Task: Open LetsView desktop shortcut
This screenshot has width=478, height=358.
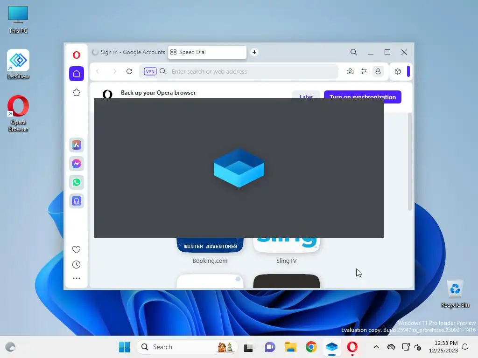Action: click(18, 64)
